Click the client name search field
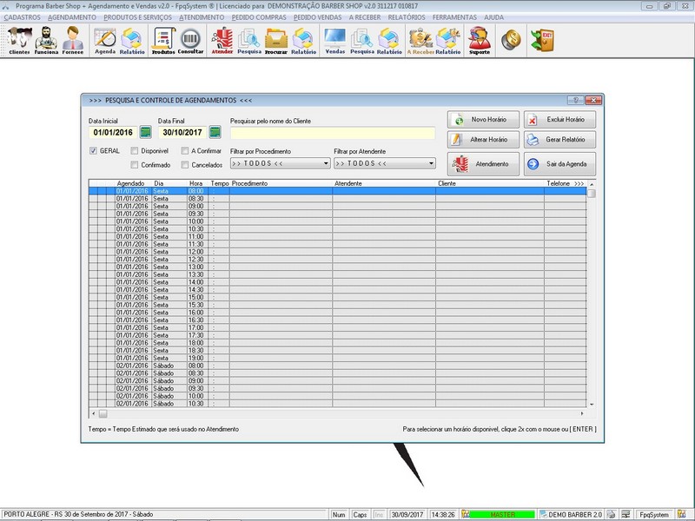Screen dimensions: 695x521 click(332, 133)
